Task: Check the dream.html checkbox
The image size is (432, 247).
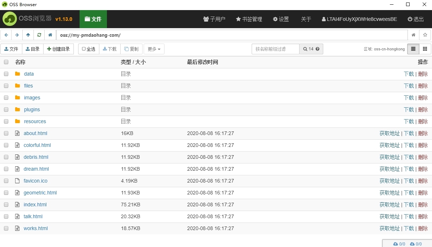Action: pyautogui.click(x=6, y=169)
